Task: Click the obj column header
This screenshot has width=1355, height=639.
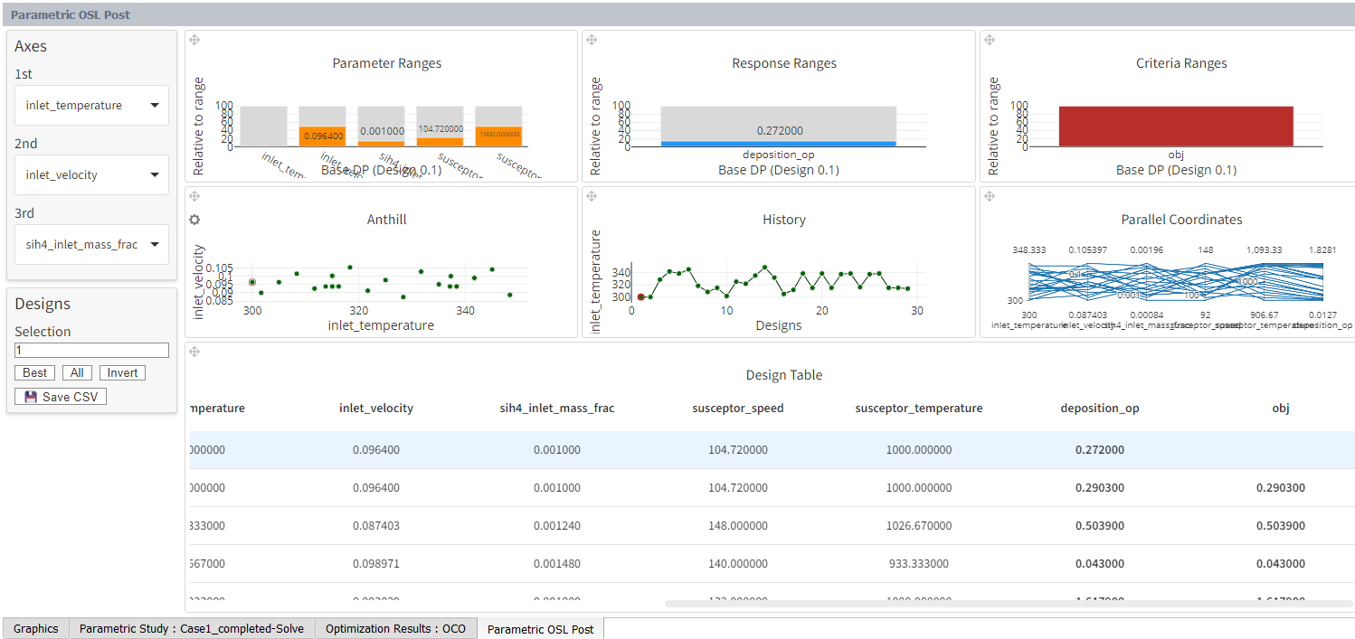Action: pyautogui.click(x=1281, y=409)
